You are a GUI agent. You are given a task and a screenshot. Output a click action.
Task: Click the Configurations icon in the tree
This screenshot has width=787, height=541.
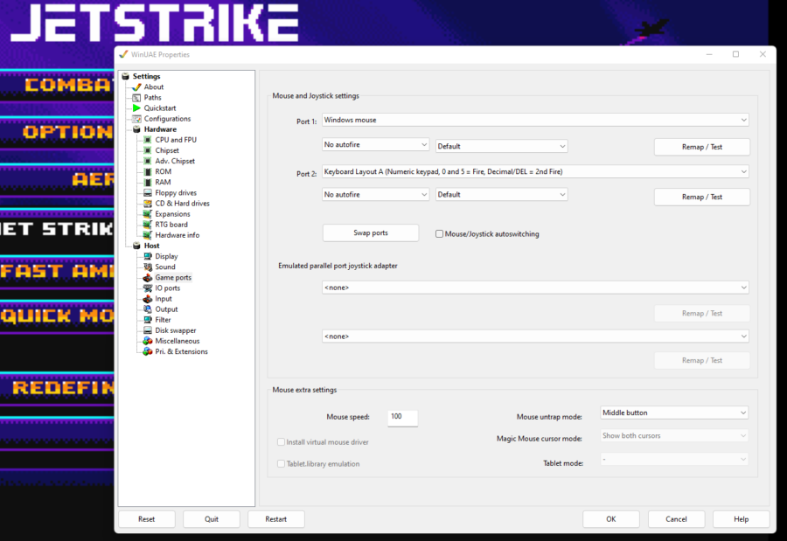point(136,119)
